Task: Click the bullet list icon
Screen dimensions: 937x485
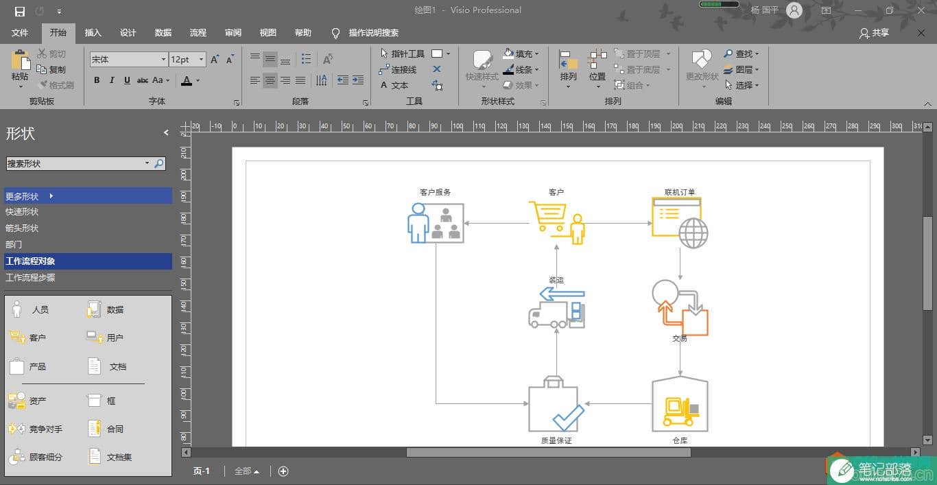Action: coord(306,59)
